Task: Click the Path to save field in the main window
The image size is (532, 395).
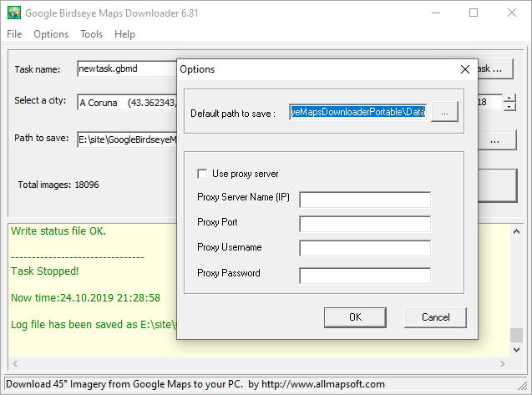Action: [127, 139]
